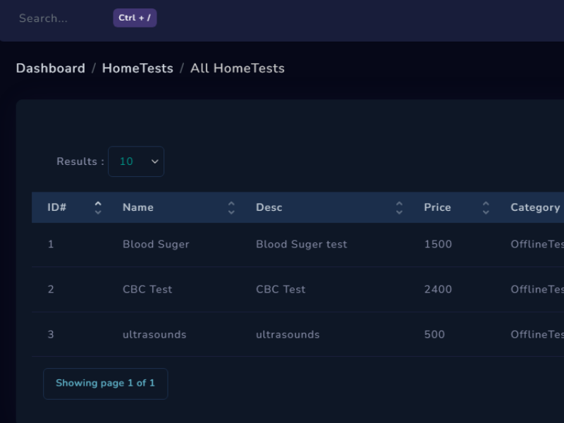Image resolution: width=564 pixels, height=423 pixels.
Task: Click the Price column sort arrows
Action: (486, 207)
